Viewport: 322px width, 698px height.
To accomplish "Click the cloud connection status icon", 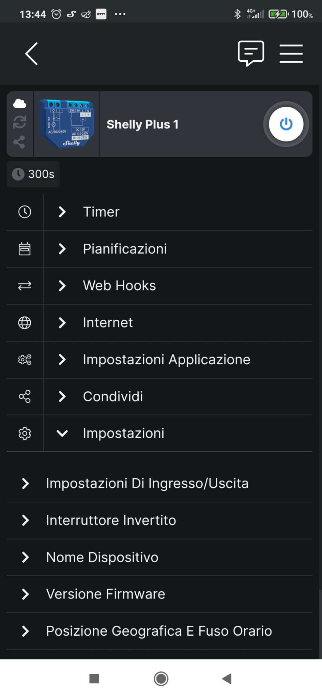I will coord(19,103).
